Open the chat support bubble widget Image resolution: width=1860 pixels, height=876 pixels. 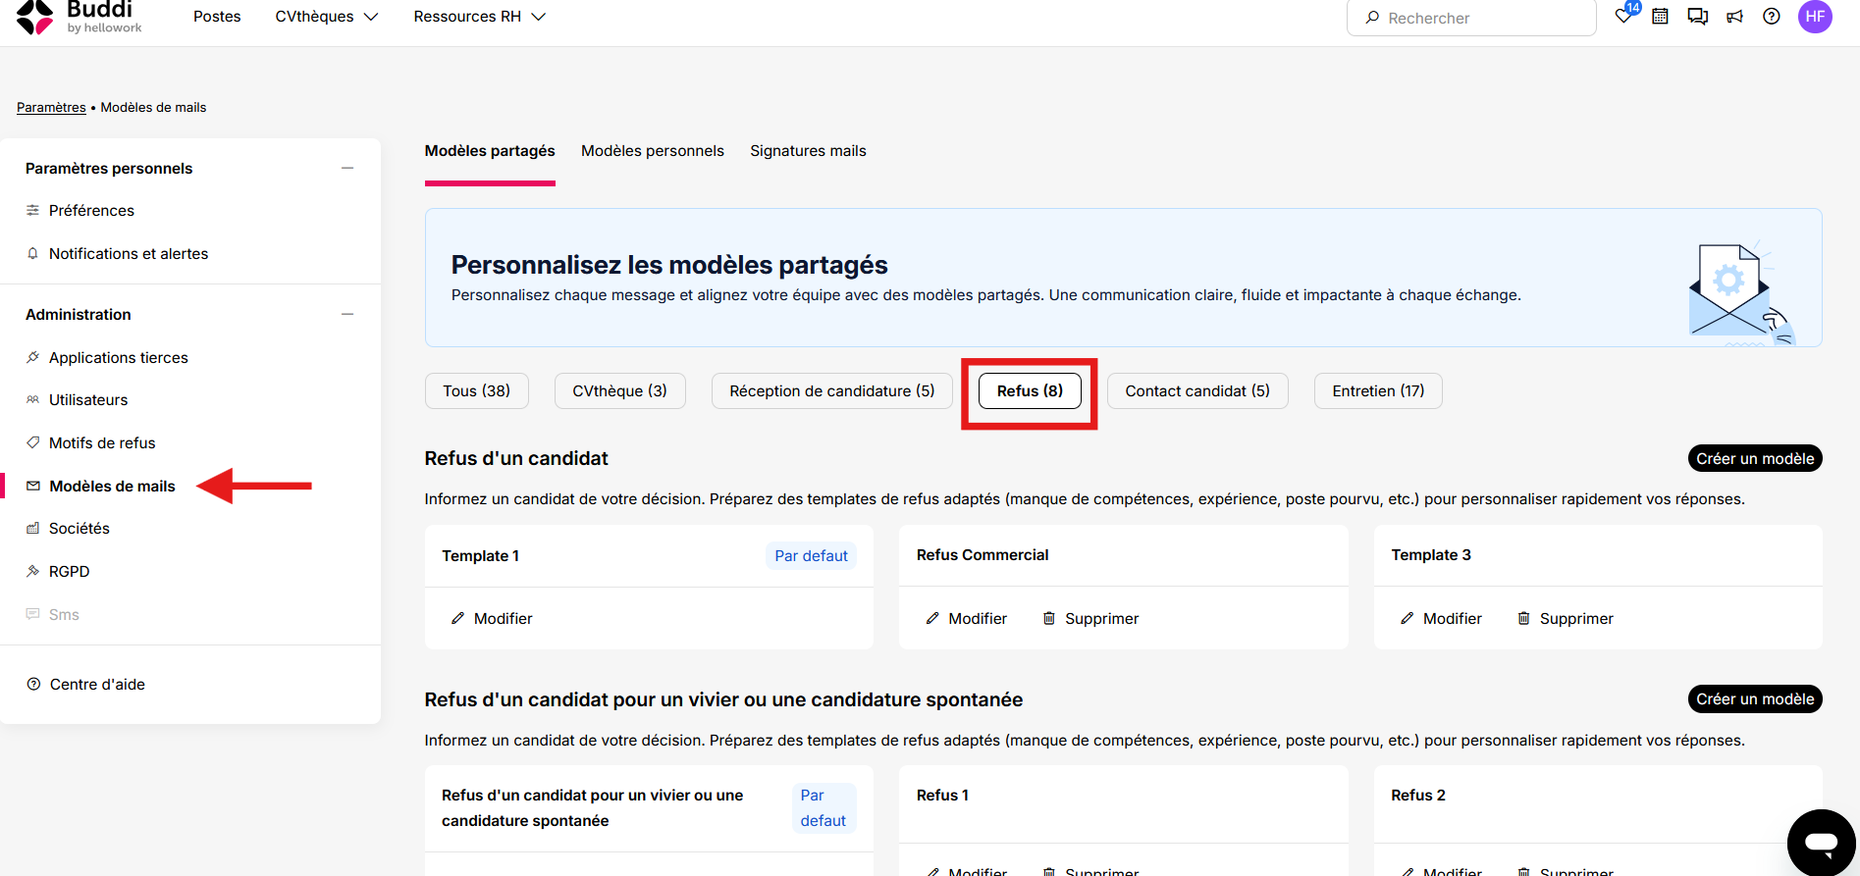coord(1822,842)
